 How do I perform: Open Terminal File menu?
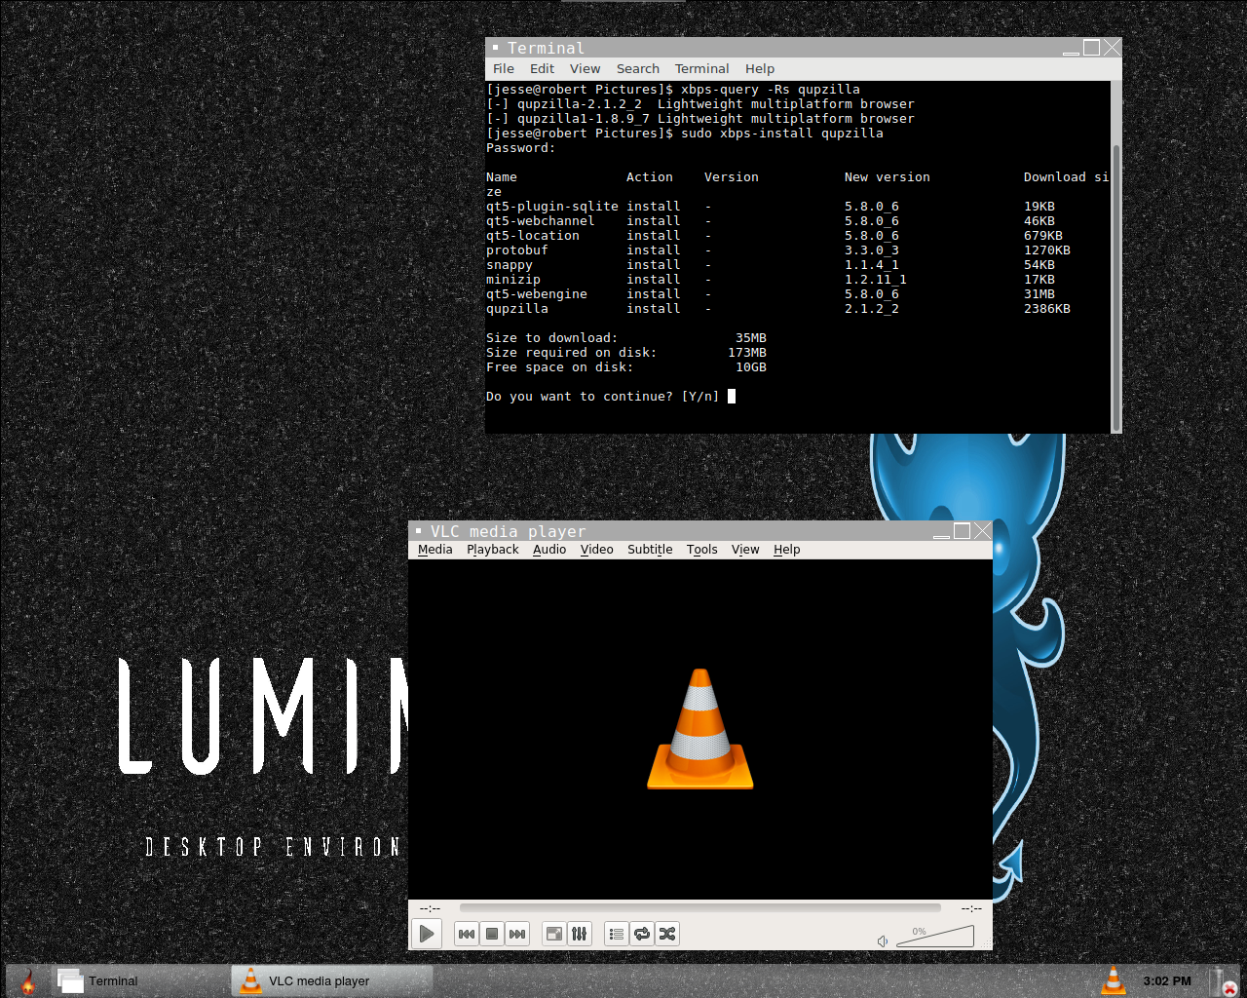(504, 69)
